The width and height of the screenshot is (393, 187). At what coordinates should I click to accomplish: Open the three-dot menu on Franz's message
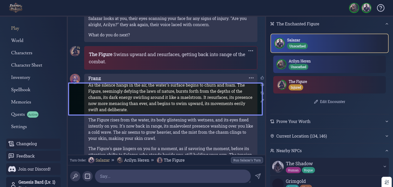click(251, 78)
